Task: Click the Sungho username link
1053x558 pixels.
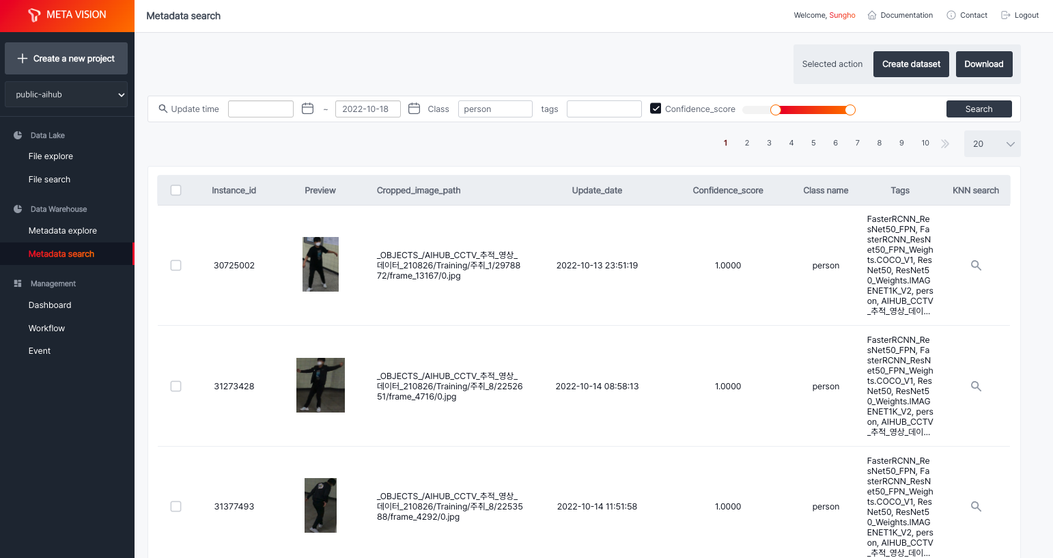Action: coord(842,15)
